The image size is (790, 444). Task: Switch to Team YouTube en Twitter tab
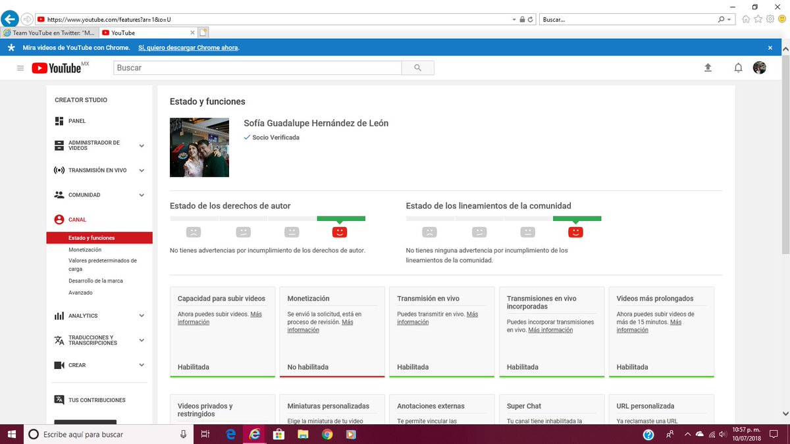tap(49, 32)
